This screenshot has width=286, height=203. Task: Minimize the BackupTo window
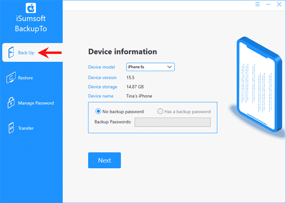pyautogui.click(x=268, y=5)
